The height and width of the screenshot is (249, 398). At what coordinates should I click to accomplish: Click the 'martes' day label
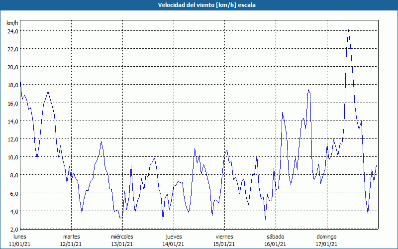coord(72,237)
